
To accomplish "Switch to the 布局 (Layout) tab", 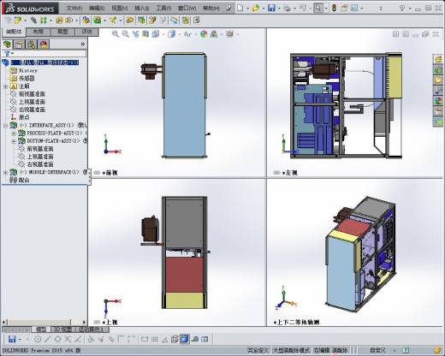I will 39,32.
